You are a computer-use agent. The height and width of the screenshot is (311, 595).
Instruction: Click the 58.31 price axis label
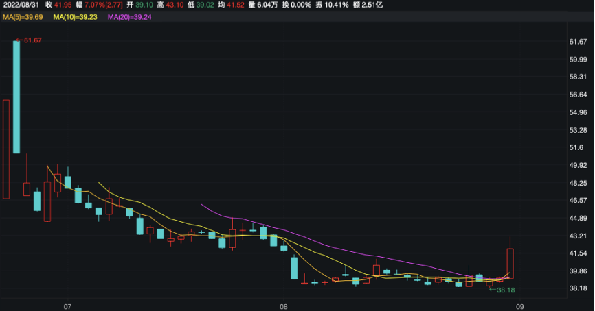tap(578, 77)
